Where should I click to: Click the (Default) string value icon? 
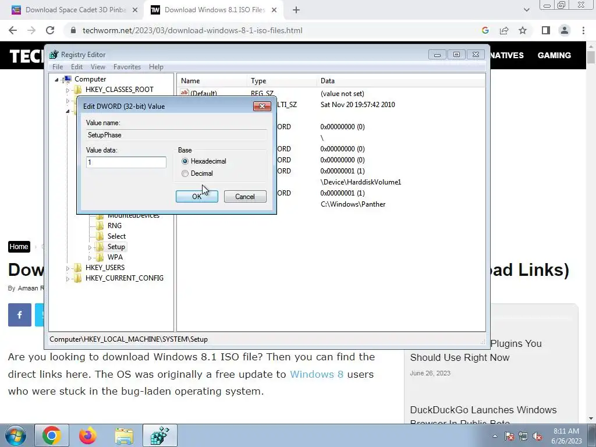(x=185, y=93)
